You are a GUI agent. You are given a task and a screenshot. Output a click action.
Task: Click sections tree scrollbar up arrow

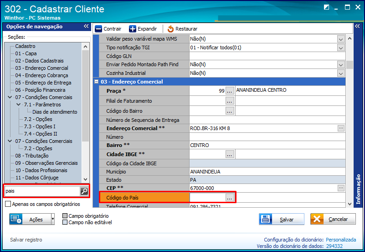85,47
